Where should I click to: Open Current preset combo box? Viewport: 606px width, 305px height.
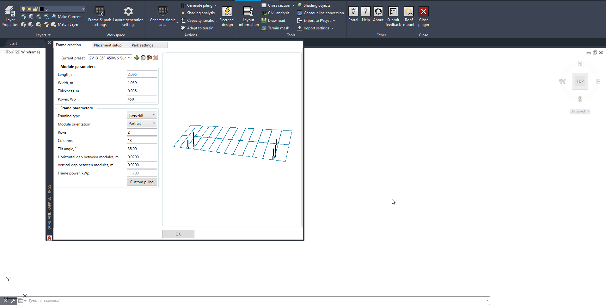[x=110, y=58]
